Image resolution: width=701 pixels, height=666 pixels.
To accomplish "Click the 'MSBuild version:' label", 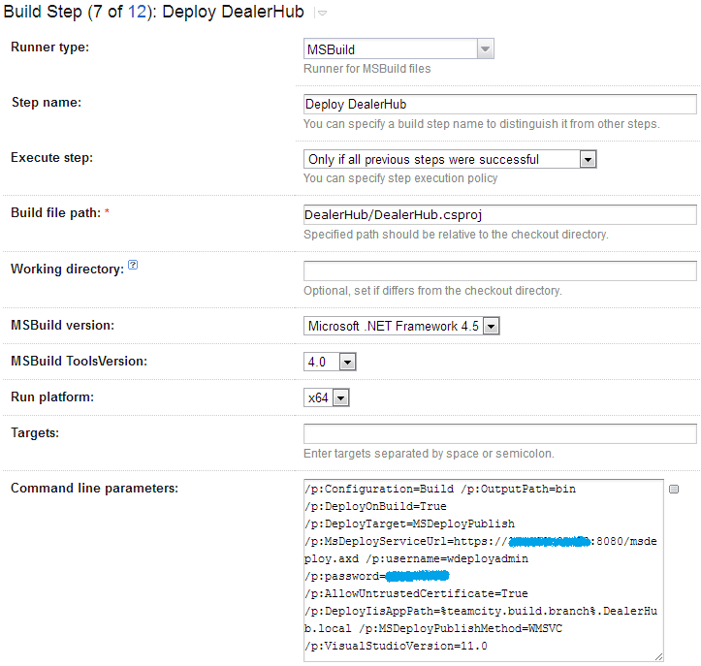I will (63, 325).
